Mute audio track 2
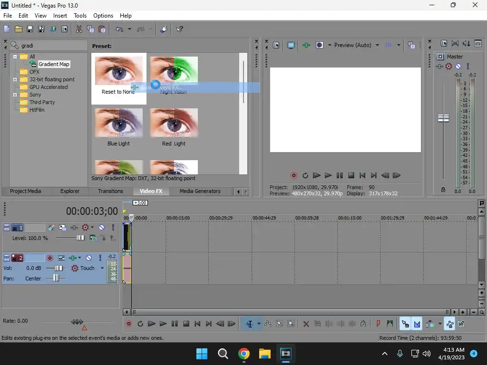This screenshot has height=365, width=487. (x=89, y=258)
